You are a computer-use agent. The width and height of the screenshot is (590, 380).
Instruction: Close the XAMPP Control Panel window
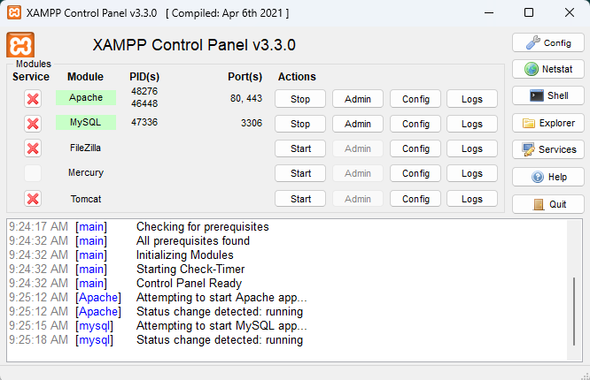[570, 12]
